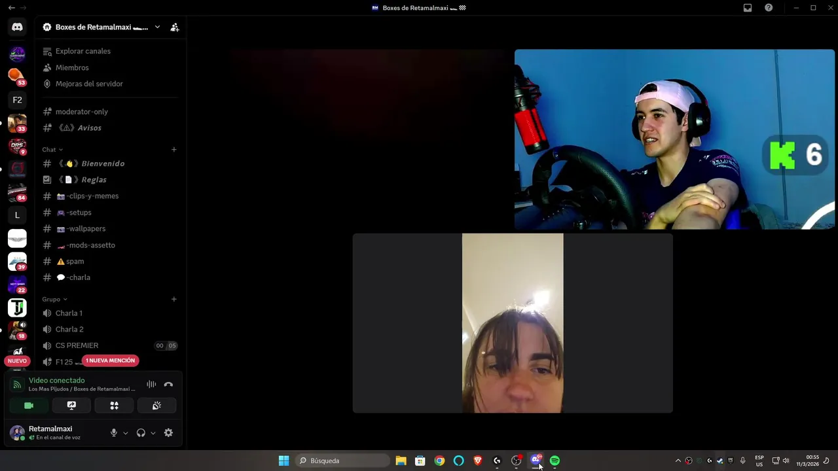Expand headphones output options arrow

pyautogui.click(x=153, y=433)
